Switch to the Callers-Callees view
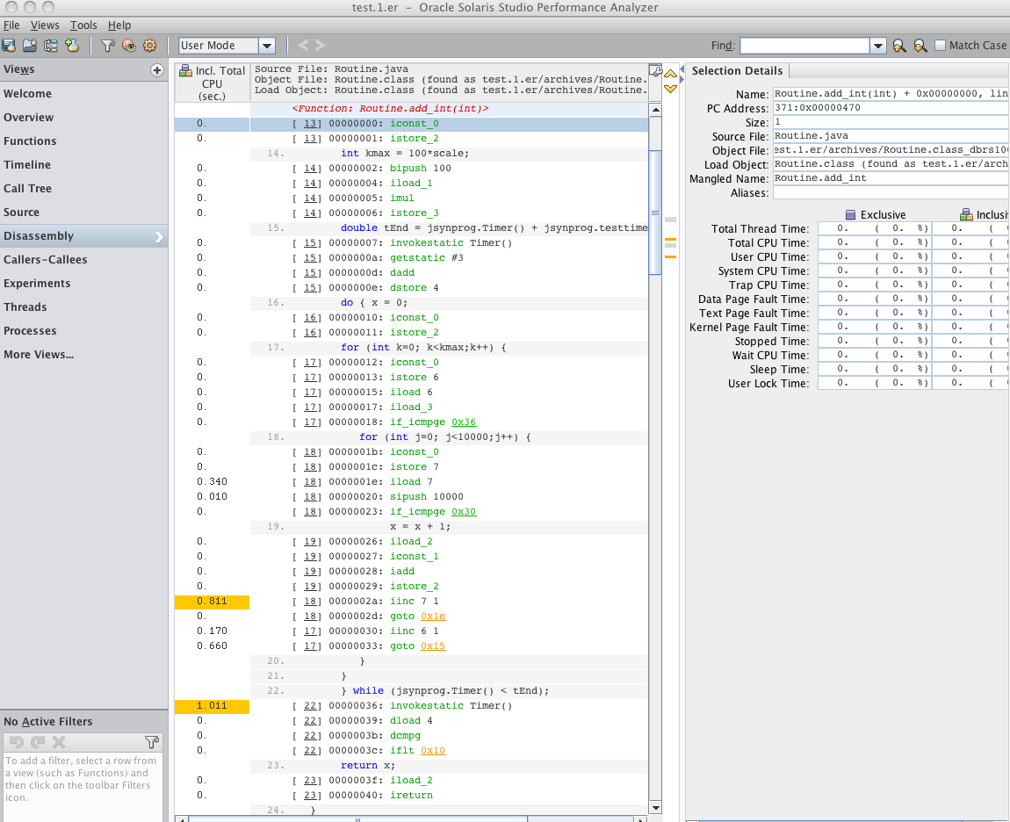Image resolution: width=1010 pixels, height=822 pixels. [83, 260]
